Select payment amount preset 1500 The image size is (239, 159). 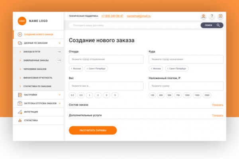click(197, 95)
